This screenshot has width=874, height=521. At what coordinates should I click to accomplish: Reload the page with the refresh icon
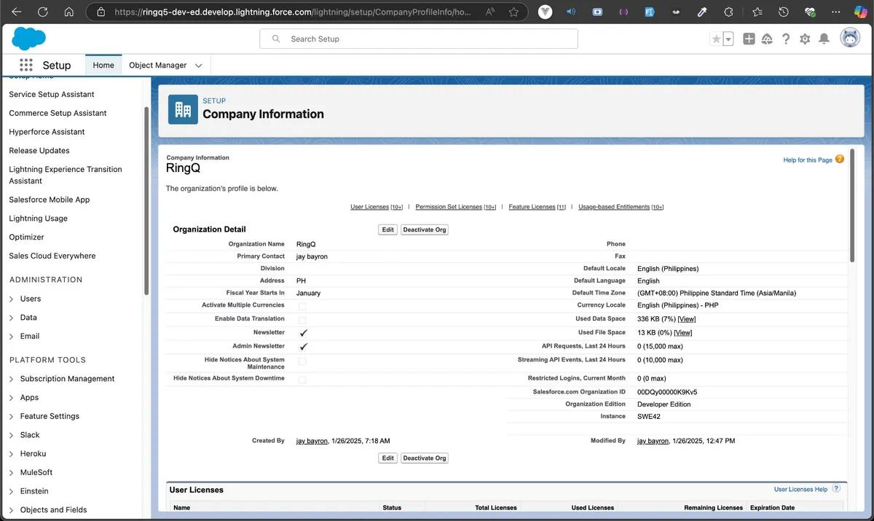coord(42,12)
